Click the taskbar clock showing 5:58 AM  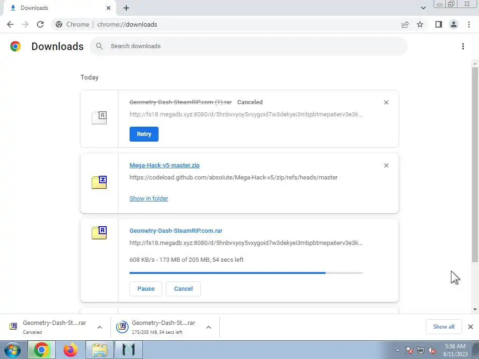455,350
